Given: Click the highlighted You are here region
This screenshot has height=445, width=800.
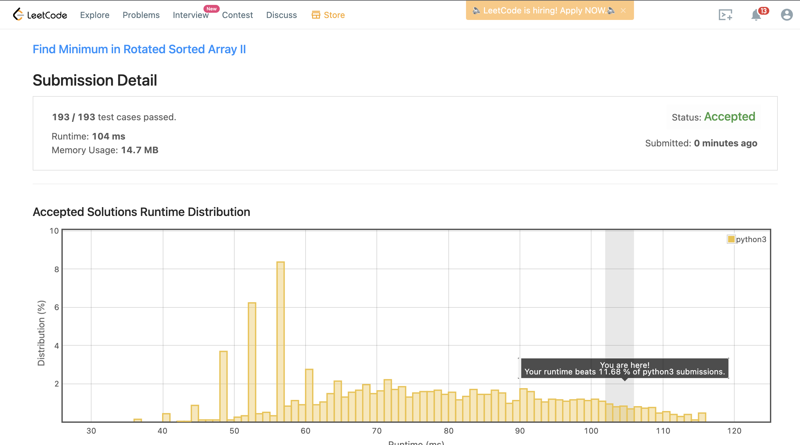Looking at the screenshot, I should (619, 310).
